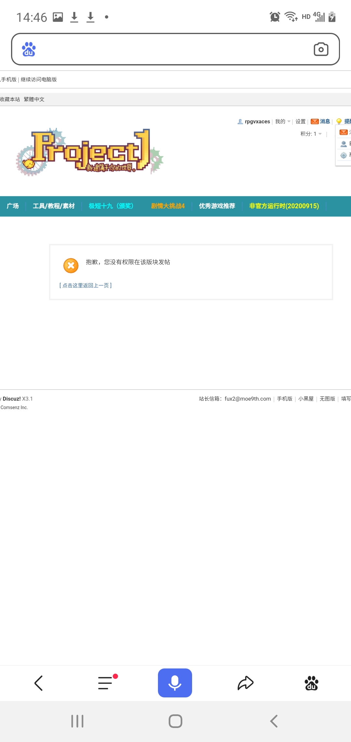Click the lightbulb reminder icon
Viewport: 351px width, 742px height.
pos(339,121)
